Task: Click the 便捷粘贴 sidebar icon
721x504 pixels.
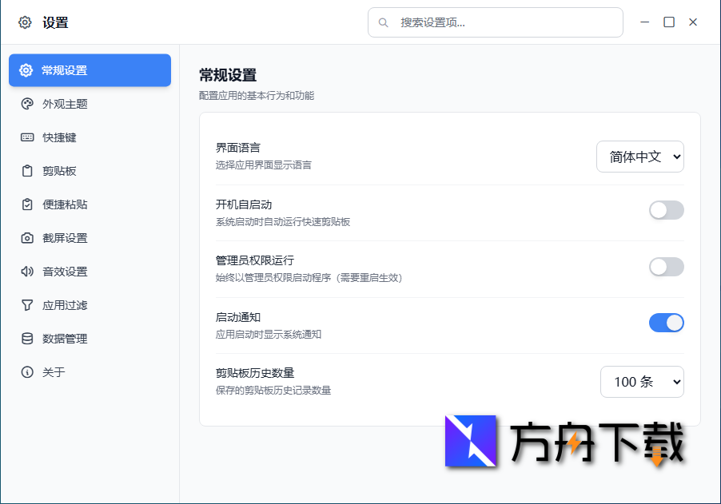Action: click(26, 204)
